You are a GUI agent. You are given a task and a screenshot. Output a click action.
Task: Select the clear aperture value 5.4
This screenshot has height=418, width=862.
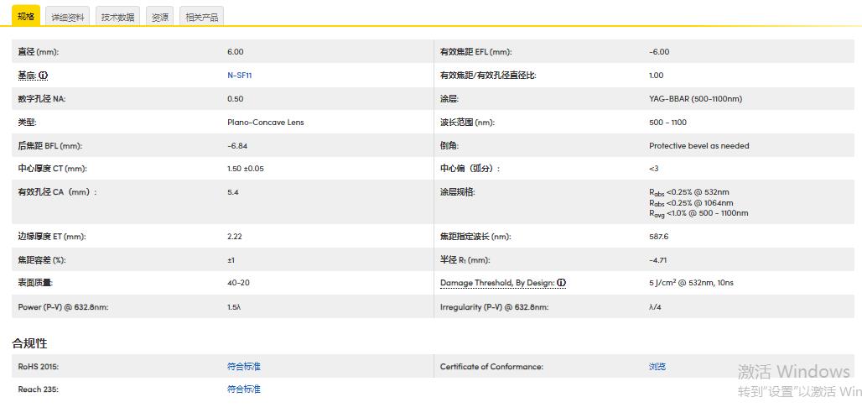233,192
